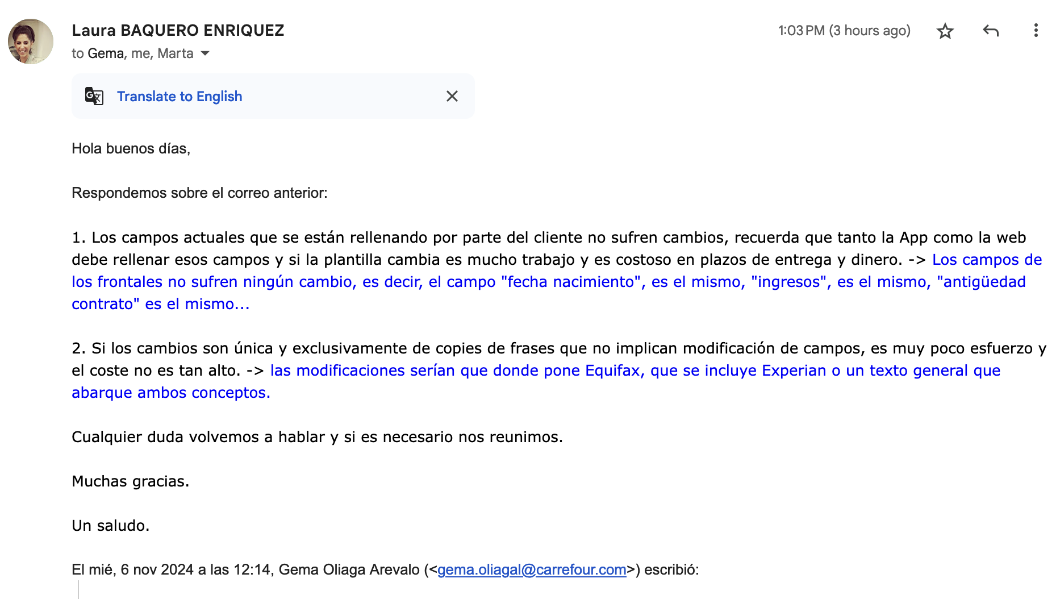Expand recipient details arrow next to Marta
Image resolution: width=1060 pixels, height=599 pixels.
pos(206,53)
